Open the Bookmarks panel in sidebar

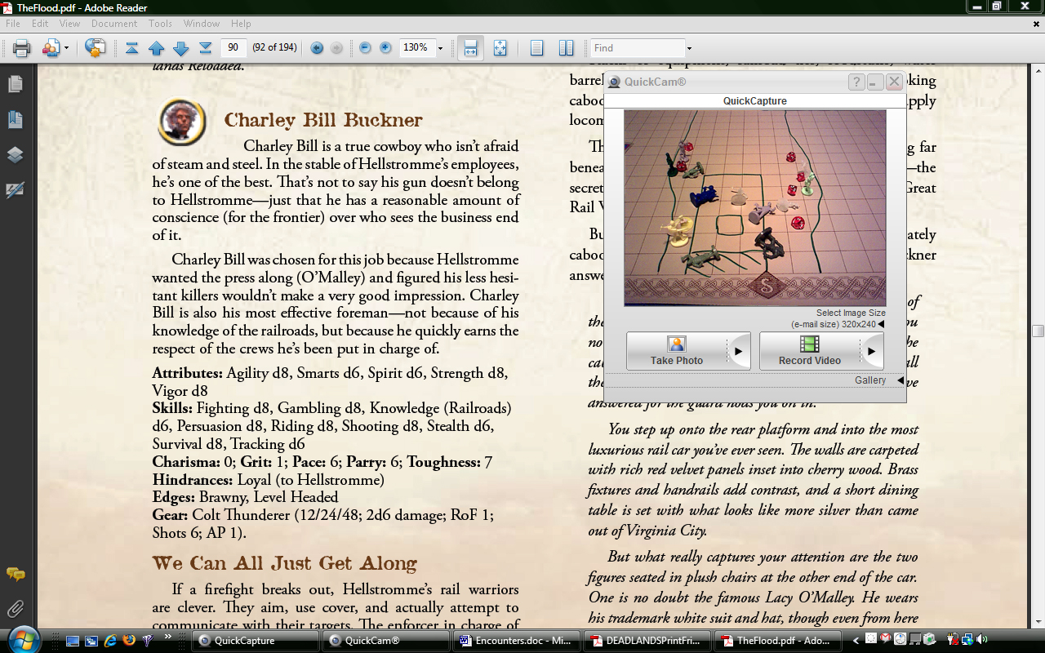pos(15,119)
